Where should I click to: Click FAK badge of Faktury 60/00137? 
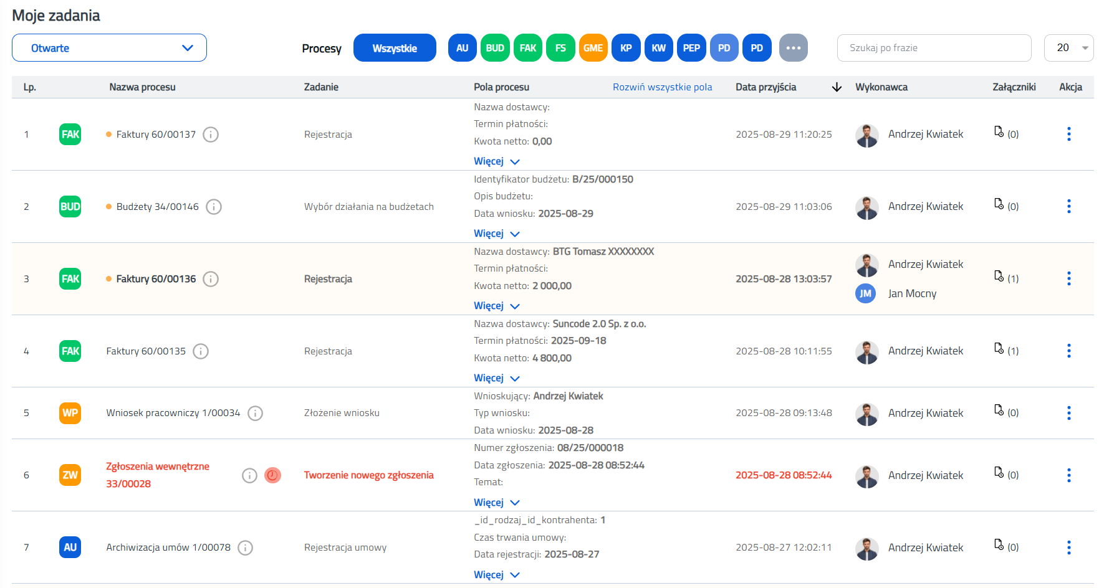pyautogui.click(x=70, y=135)
